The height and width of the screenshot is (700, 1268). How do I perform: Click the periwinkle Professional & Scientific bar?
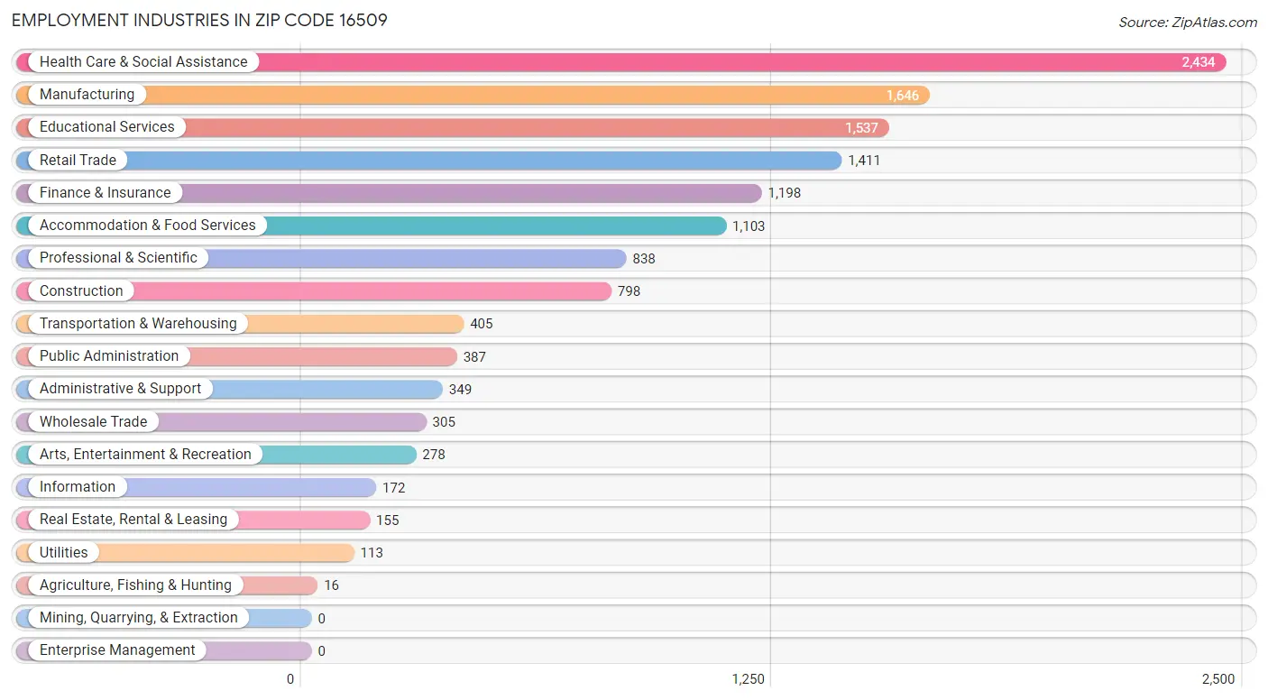321,258
